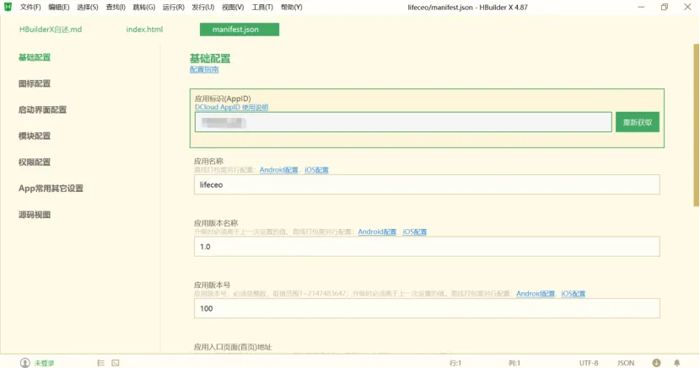Open the terminal console icon

point(116,363)
